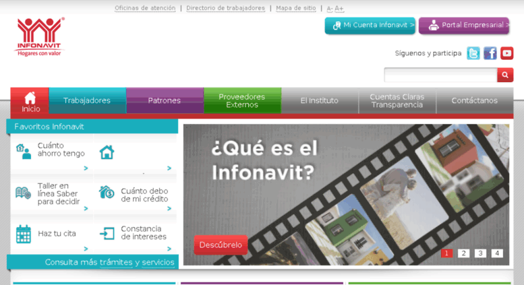Open the trámites link
This screenshot has width=524, height=285.
tap(116, 262)
